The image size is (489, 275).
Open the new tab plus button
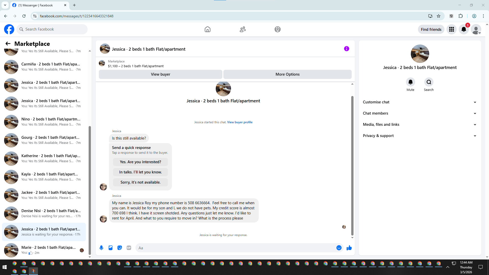click(74, 5)
